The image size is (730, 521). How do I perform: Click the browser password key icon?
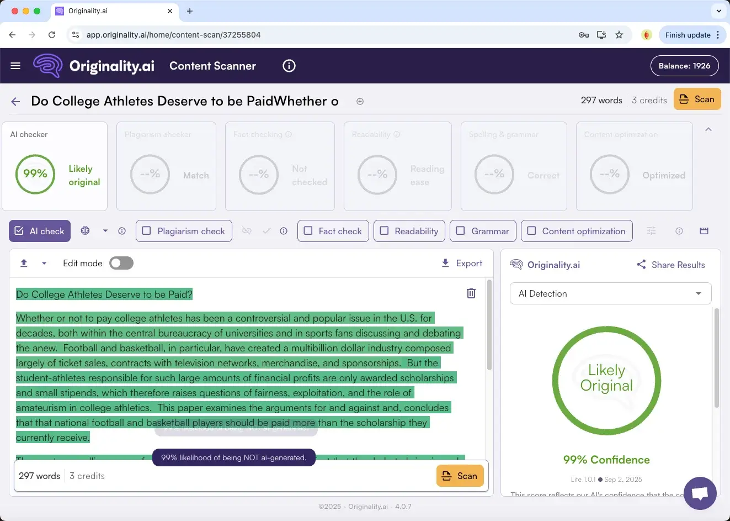pos(584,35)
